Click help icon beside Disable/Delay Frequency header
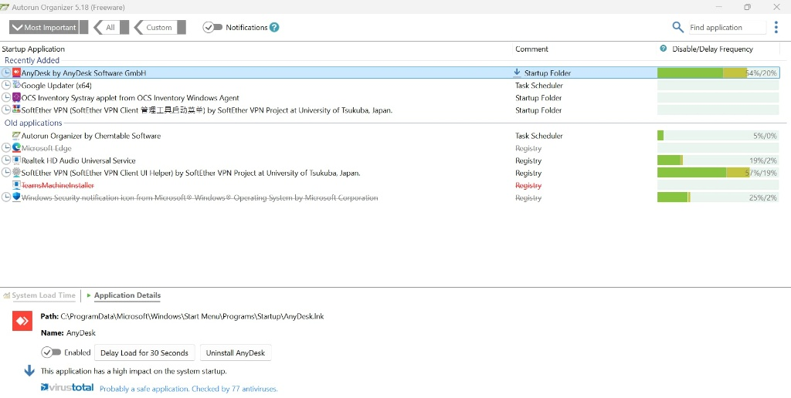The height and width of the screenshot is (398, 791). pyautogui.click(x=664, y=49)
